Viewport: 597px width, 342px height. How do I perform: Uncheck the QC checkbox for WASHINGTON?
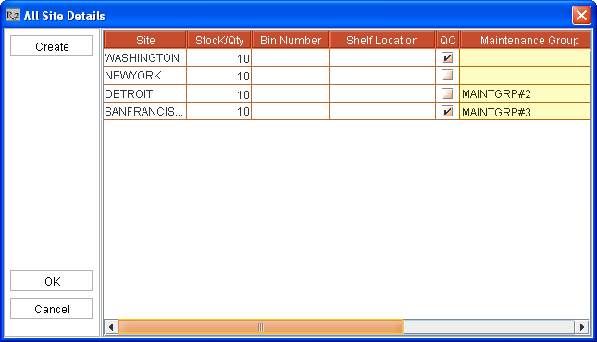point(447,57)
